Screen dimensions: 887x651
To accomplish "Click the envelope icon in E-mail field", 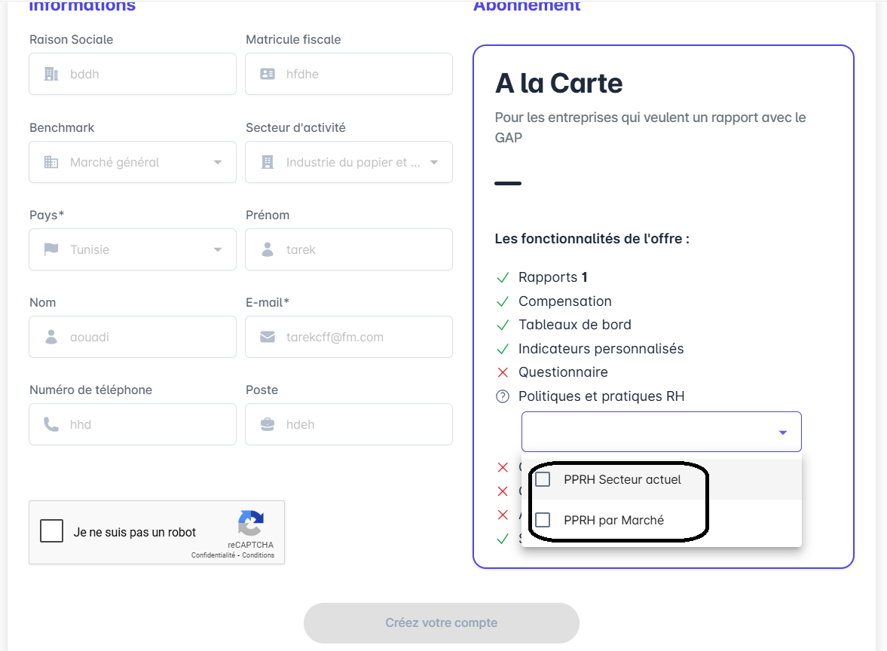I will (268, 337).
